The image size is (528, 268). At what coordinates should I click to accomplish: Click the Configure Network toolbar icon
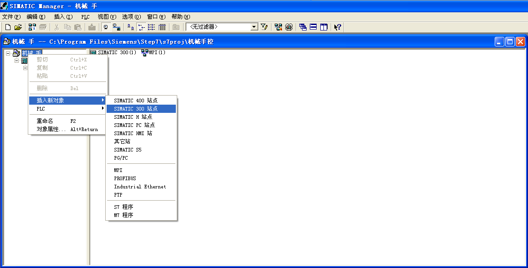(x=278, y=27)
